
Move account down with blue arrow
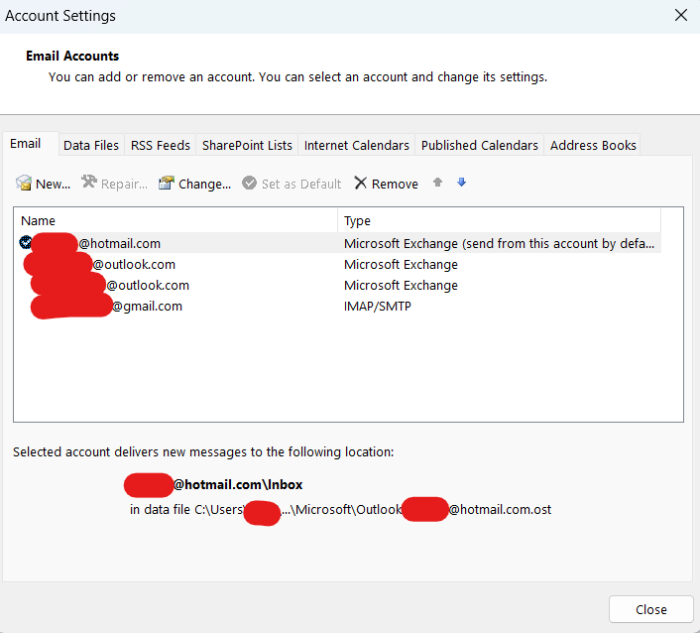point(462,183)
